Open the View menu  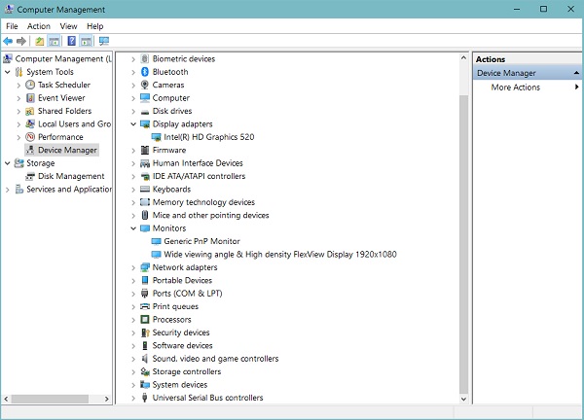coord(68,26)
